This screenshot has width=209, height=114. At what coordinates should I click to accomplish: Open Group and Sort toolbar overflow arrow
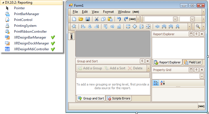[148, 68]
